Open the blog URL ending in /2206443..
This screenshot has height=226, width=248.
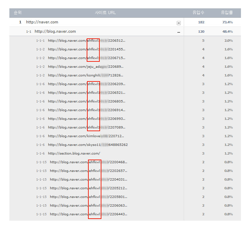pos(88,214)
